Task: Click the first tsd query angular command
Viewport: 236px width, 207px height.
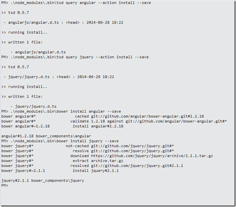Action: click(x=76, y=3)
